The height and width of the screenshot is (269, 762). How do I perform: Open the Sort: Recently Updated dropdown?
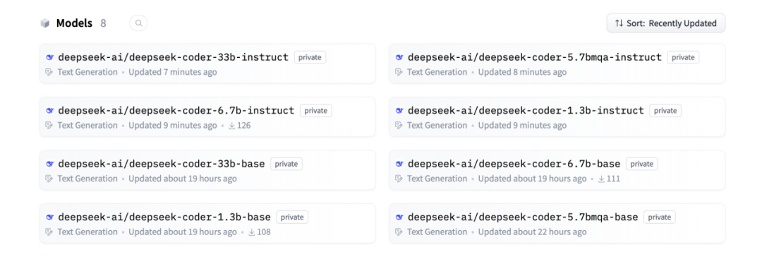coord(666,23)
